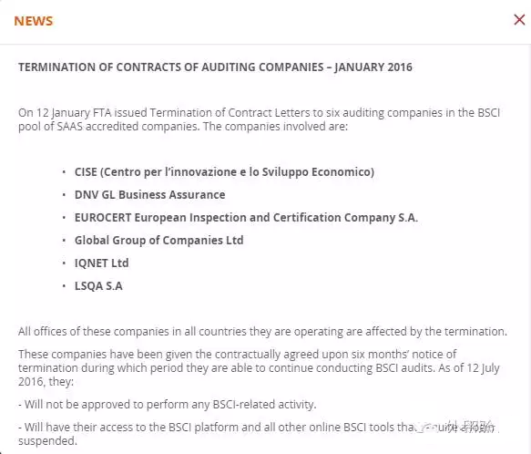This screenshot has width=531, height=454.
Task: Click the paragraph starting On 12 January FTA
Action: (x=259, y=119)
